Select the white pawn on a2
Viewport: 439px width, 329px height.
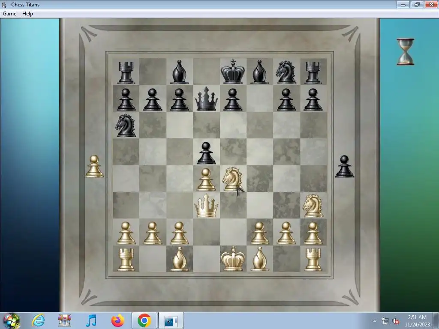coord(126,233)
